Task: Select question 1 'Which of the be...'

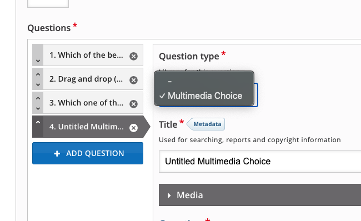Action: [86, 55]
